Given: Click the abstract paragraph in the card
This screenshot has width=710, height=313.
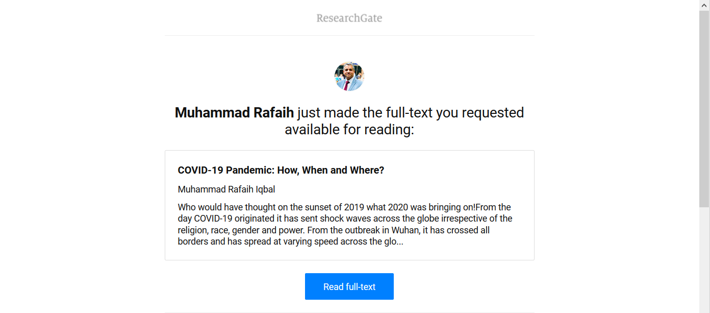Looking at the screenshot, I should point(344,224).
